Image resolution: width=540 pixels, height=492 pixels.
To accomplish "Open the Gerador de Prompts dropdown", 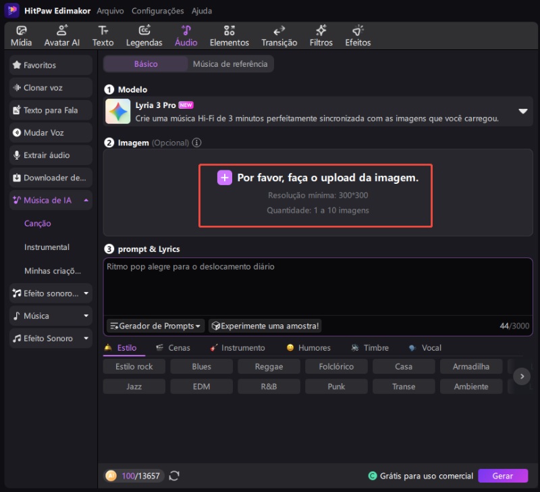I will pos(156,326).
